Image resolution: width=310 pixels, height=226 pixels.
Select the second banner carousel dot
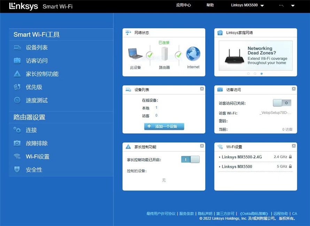click(x=255, y=73)
